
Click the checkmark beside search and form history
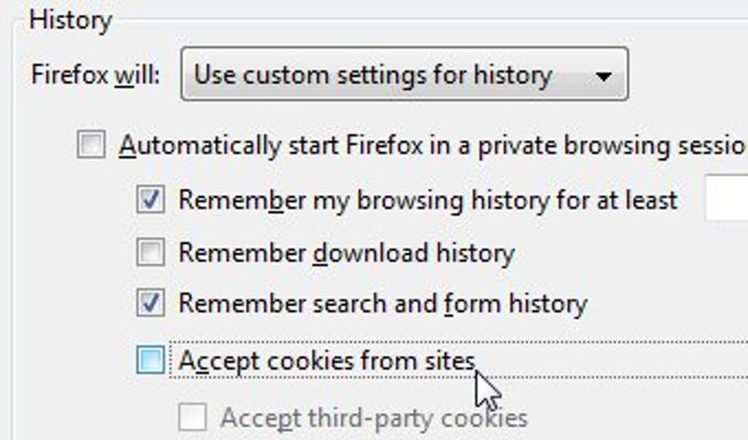click(151, 303)
